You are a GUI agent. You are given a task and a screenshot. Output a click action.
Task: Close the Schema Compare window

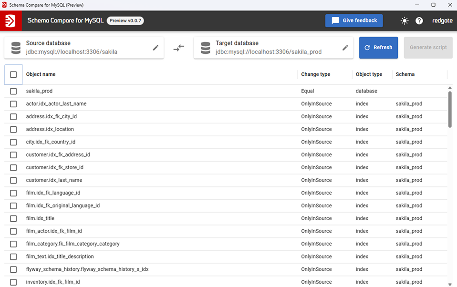point(450,5)
